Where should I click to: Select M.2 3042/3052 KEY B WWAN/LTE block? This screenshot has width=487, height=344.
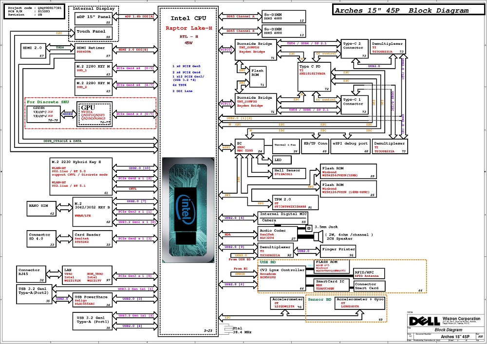click(92, 212)
